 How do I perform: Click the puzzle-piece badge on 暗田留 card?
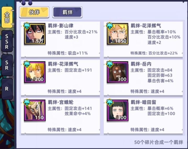[x=110, y=102]
